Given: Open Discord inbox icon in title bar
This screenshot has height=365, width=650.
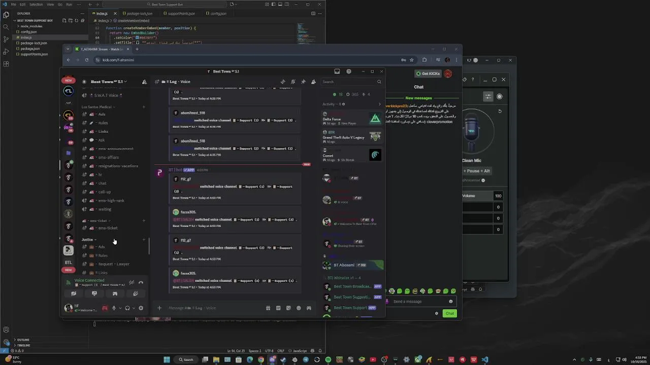Looking at the screenshot, I should [x=337, y=71].
